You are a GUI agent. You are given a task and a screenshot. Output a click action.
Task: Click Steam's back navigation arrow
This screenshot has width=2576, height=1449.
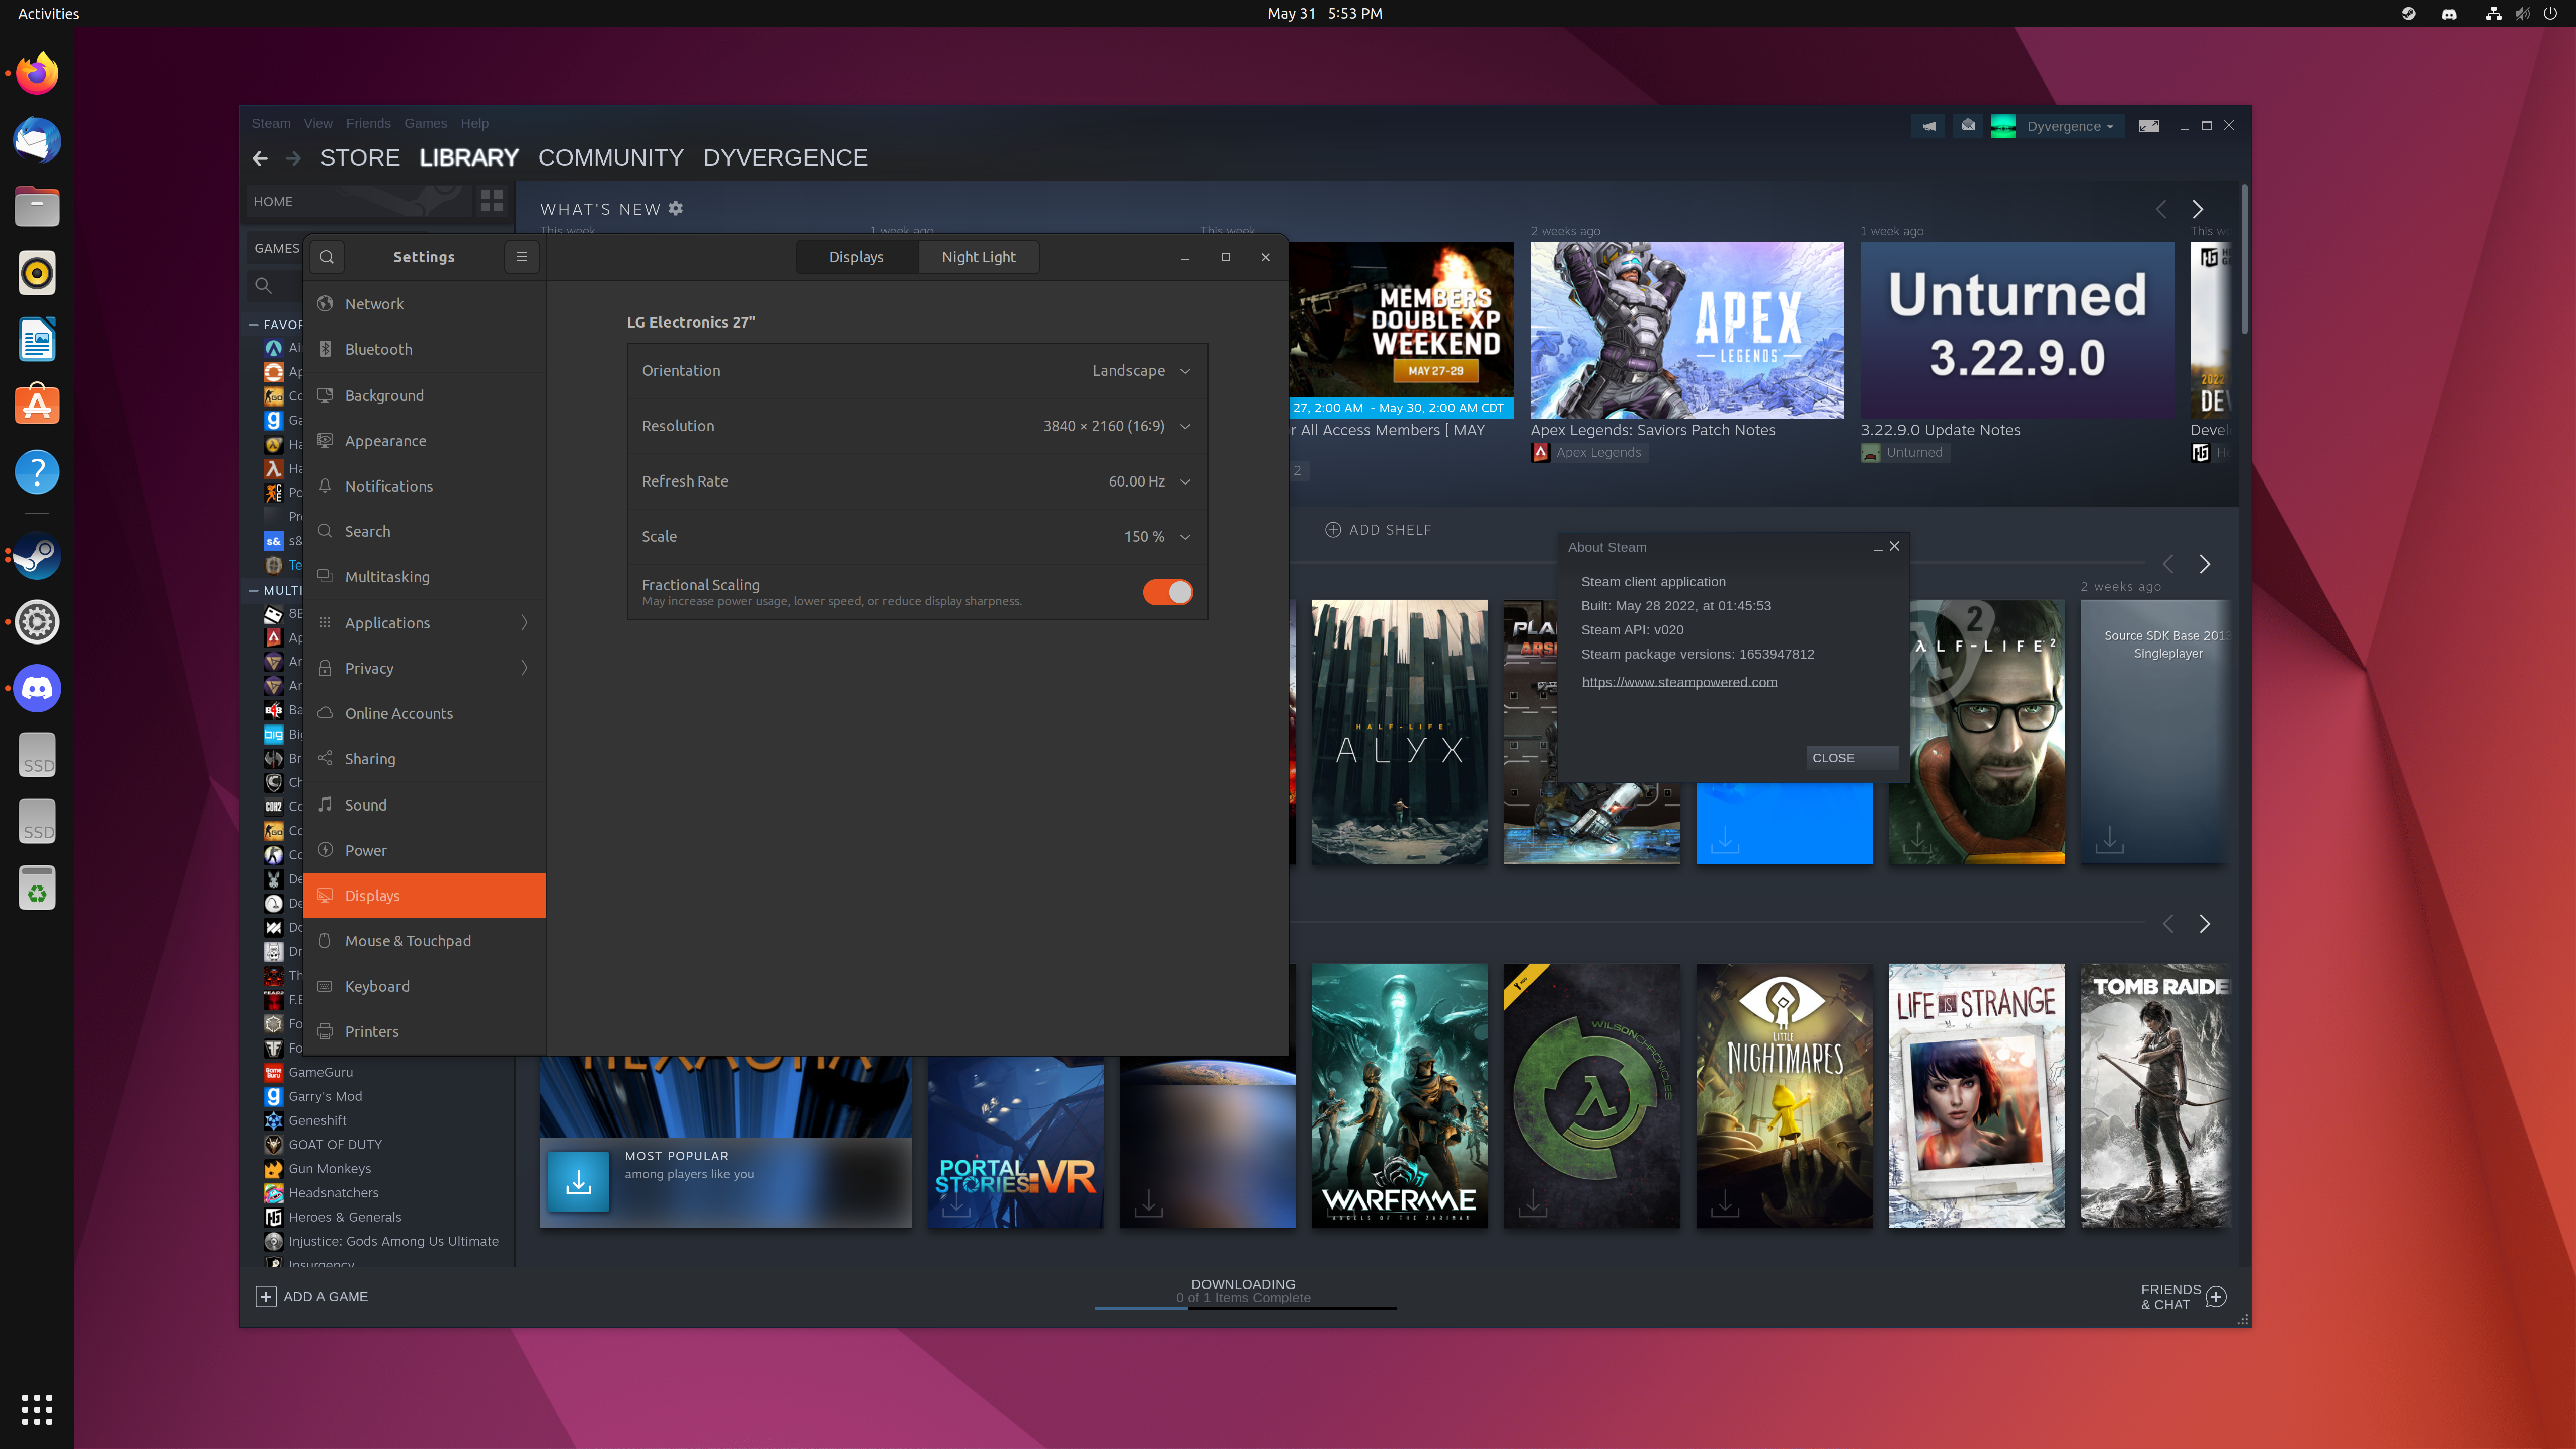[260, 158]
